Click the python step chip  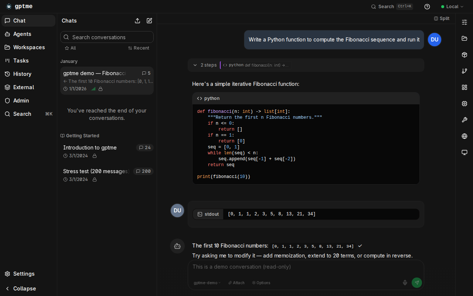click(255, 65)
